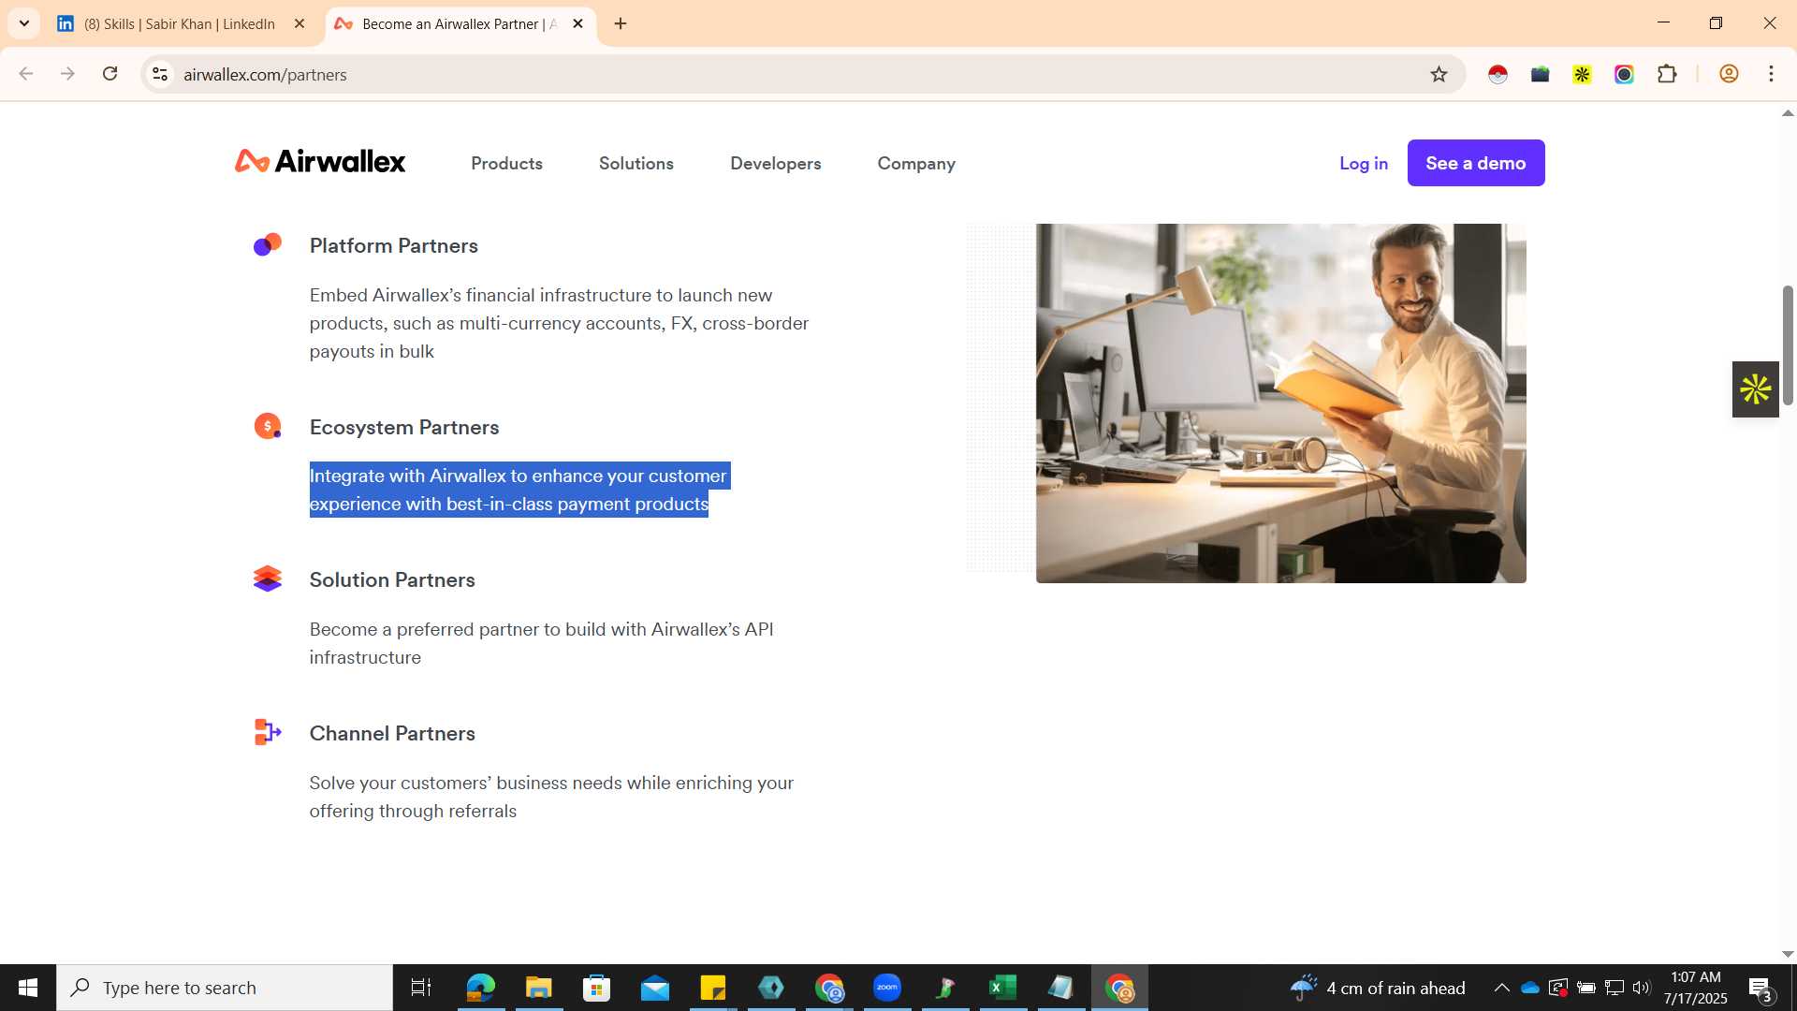Open Chrome three-dot menu

click(1771, 74)
